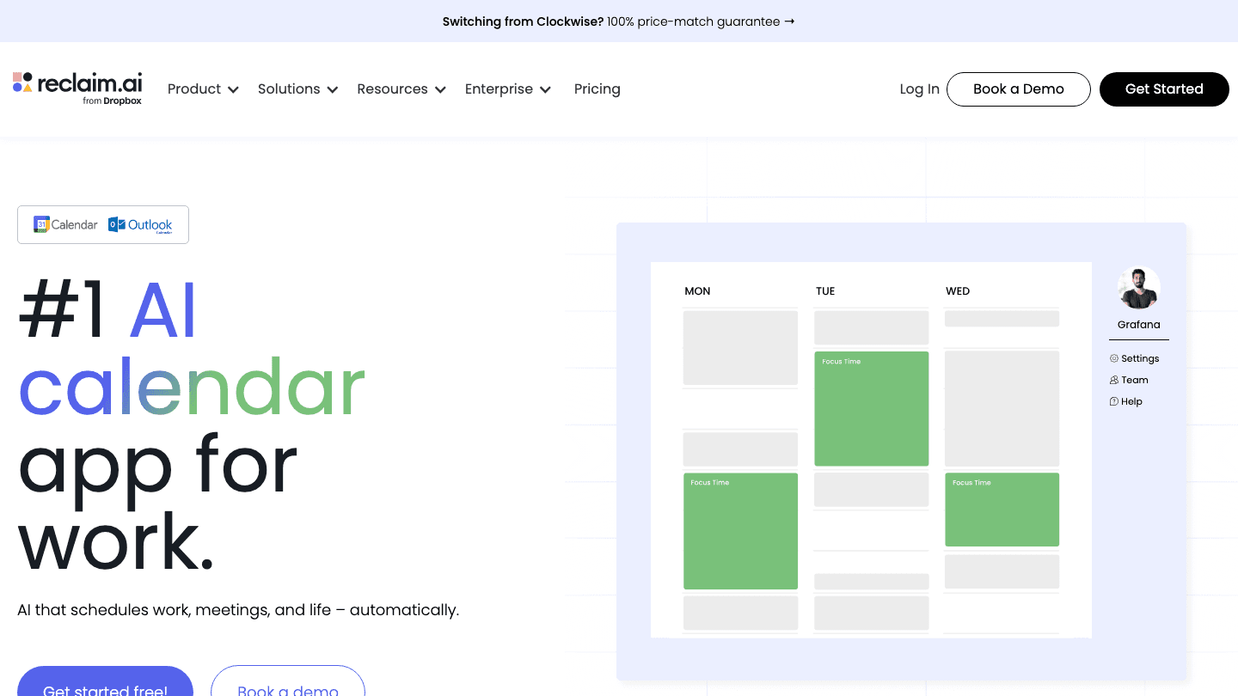Click the Outlook Calendar icon
The image size is (1238, 696).
pyautogui.click(x=140, y=225)
